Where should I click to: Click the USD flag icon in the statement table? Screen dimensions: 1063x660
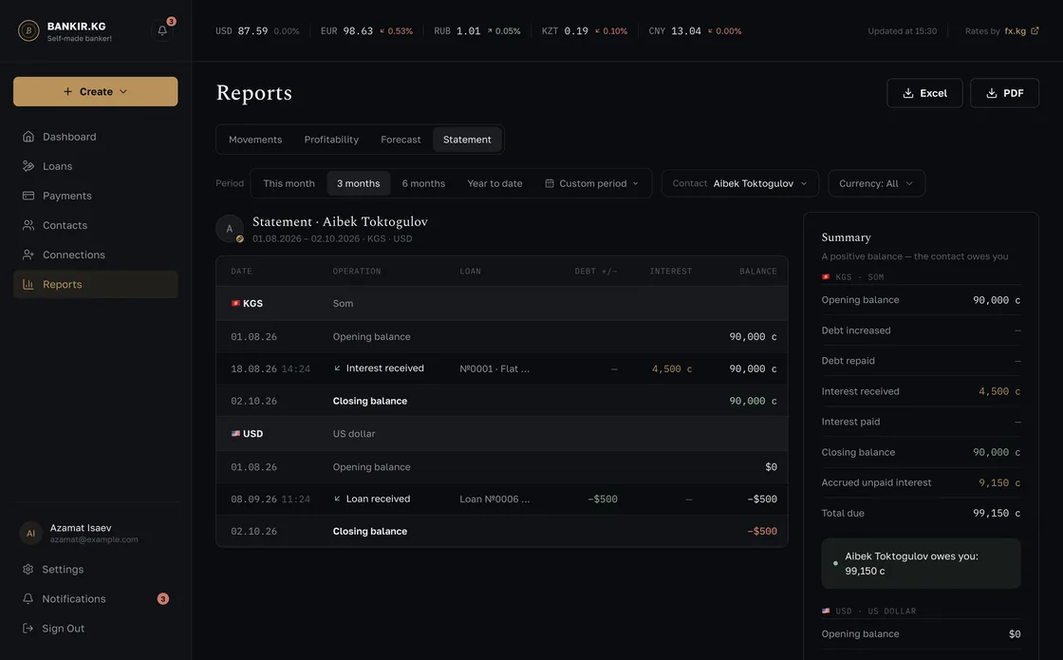(235, 433)
